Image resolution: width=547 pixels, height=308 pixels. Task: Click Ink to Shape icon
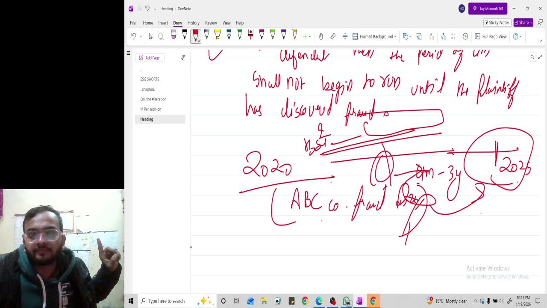pyautogui.click(x=419, y=36)
